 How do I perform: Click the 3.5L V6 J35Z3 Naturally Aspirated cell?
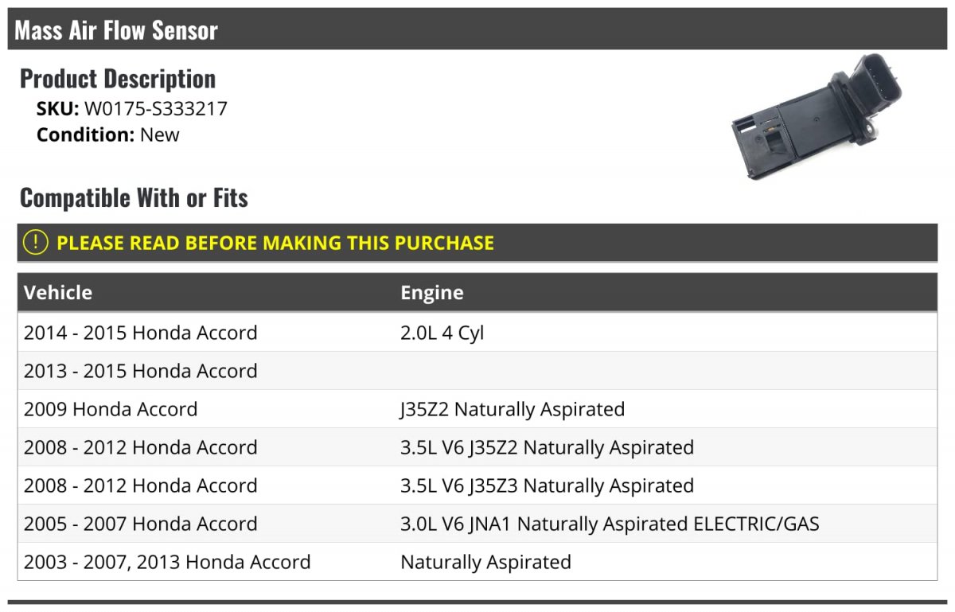click(x=547, y=485)
